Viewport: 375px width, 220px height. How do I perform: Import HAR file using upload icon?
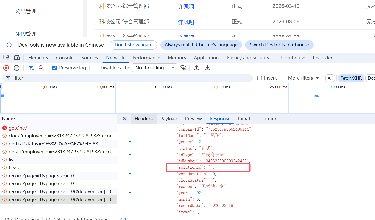coord(197,68)
